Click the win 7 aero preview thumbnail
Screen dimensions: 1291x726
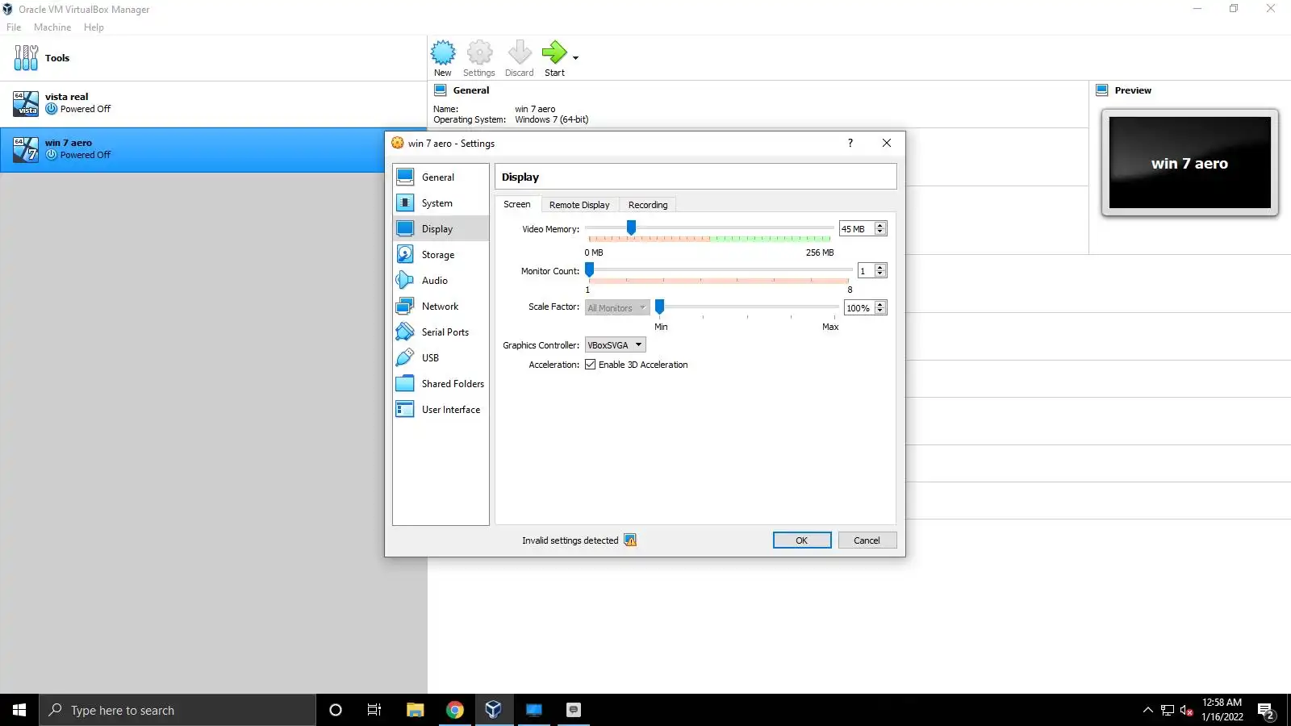click(1190, 163)
